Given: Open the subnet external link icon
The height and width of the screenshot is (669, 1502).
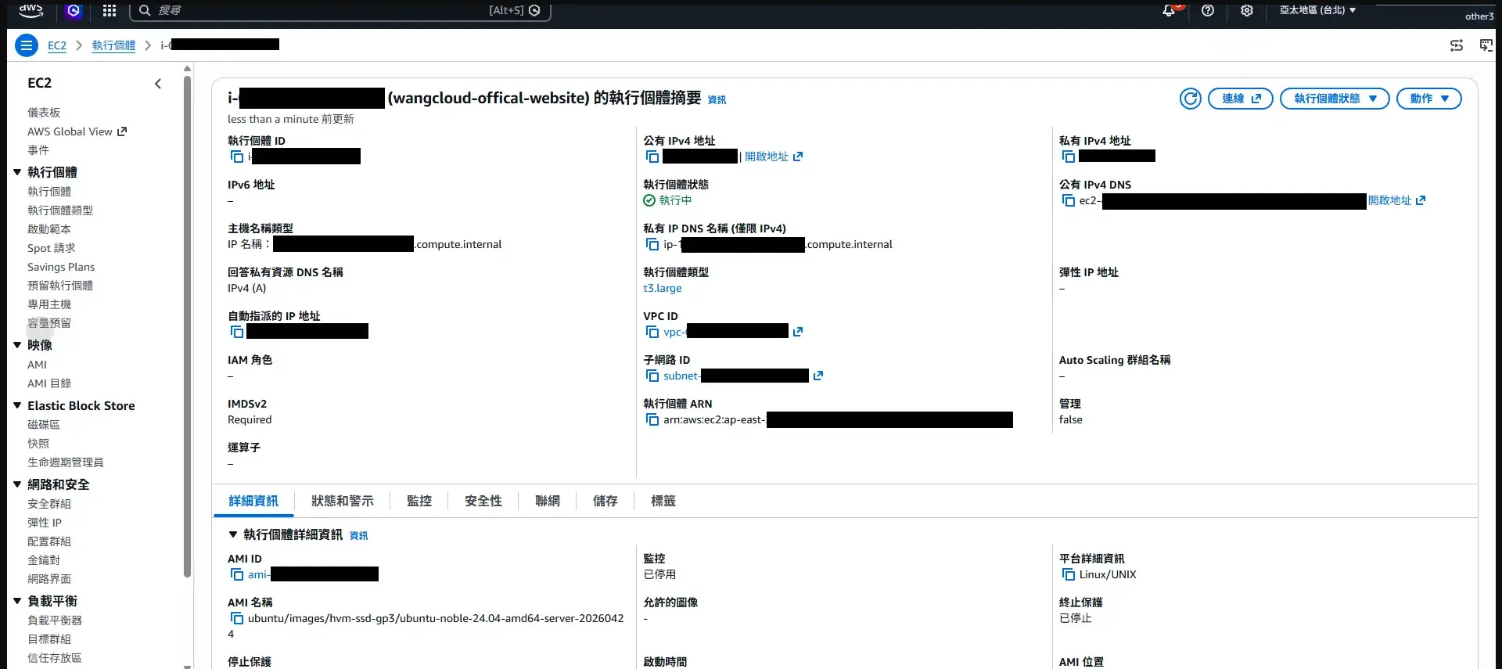Looking at the screenshot, I should click(818, 376).
